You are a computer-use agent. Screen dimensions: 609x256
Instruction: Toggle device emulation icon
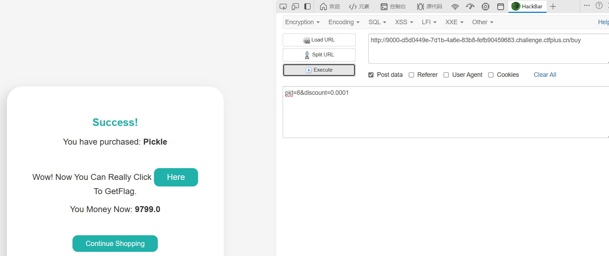(x=295, y=7)
